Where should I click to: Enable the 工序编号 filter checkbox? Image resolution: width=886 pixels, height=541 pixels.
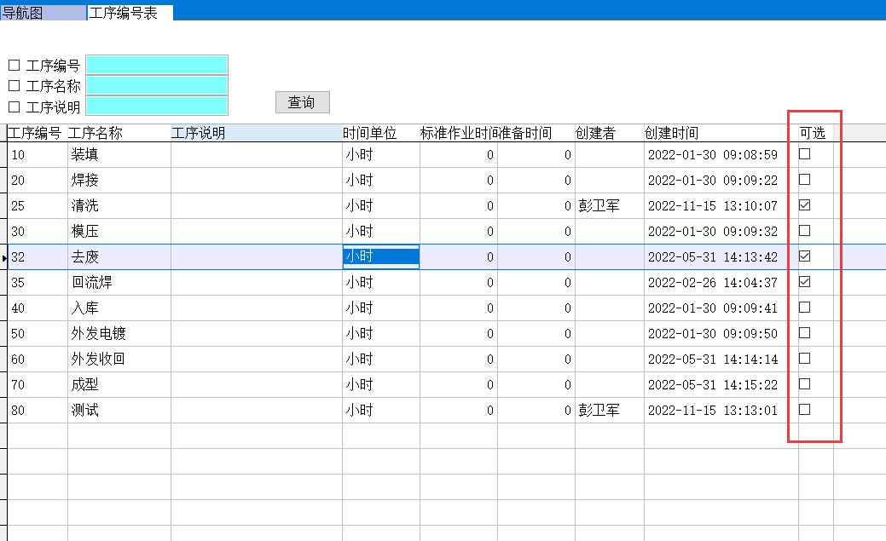coord(14,66)
